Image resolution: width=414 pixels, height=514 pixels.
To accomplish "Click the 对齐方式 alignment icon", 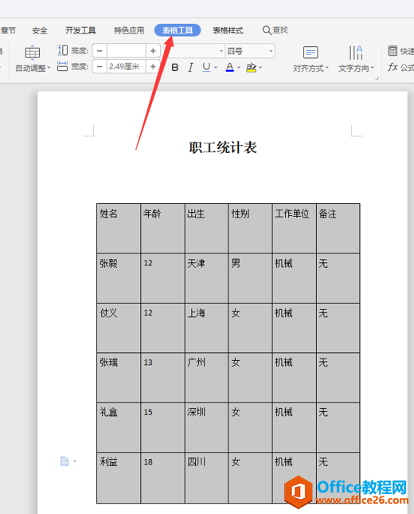I will click(x=310, y=53).
